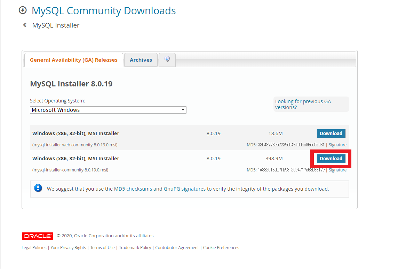This screenshot has width=398, height=269.
Task: Open Looking for previous GA versions link
Action: tap(303, 104)
